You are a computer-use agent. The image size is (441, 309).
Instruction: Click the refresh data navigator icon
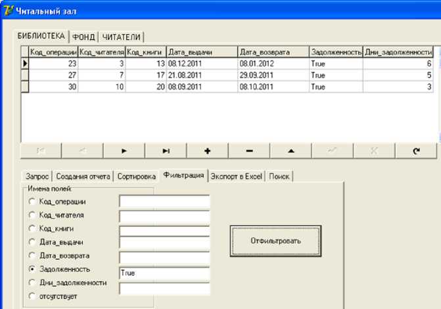415,151
